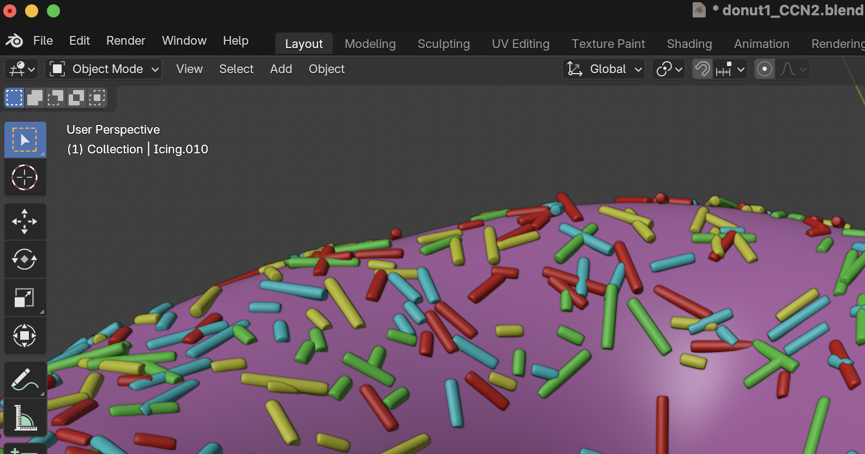Screen dimensions: 865x454
Task: Choose the invert selection mode
Action: coord(76,98)
